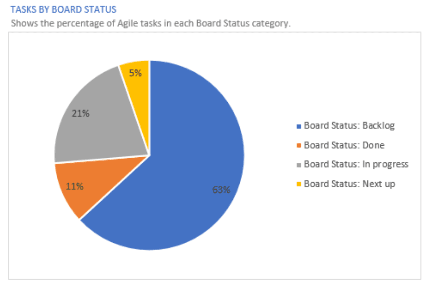Viewport: 425px width, 285px height.
Task: Click the 63% data label
Action: [x=221, y=190]
